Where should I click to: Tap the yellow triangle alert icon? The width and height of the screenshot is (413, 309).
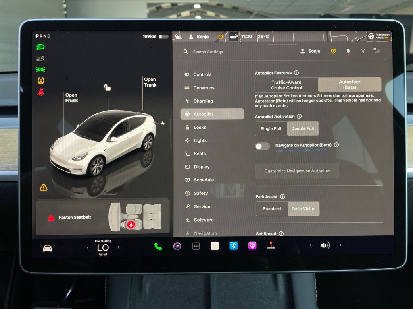44,187
